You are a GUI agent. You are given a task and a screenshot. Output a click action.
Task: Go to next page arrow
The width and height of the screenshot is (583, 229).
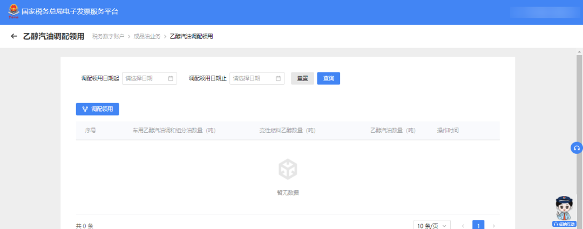click(x=494, y=226)
